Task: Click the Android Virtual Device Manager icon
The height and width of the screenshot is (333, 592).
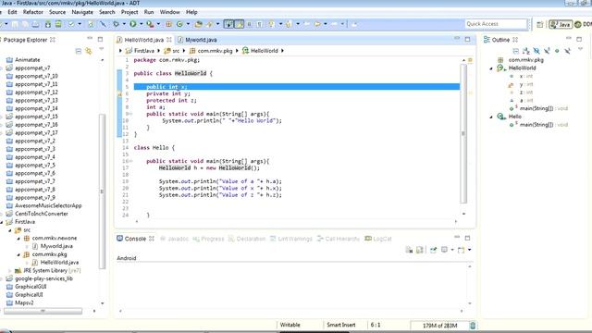Action: (x=58, y=24)
